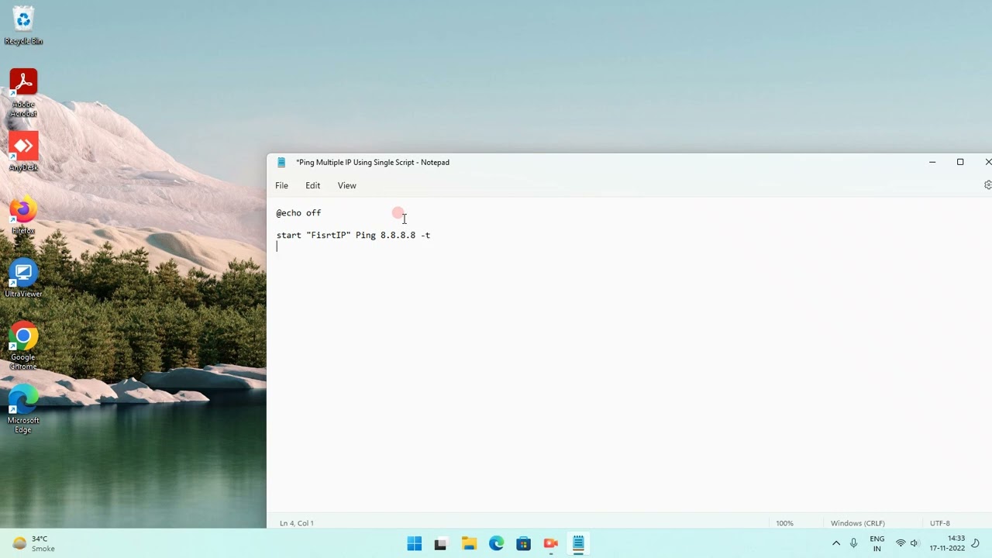992x558 pixels.
Task: Select Firefox desktop shortcut
Action: click(x=23, y=215)
